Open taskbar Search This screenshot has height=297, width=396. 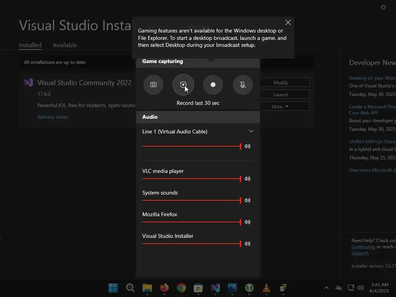[x=130, y=288]
